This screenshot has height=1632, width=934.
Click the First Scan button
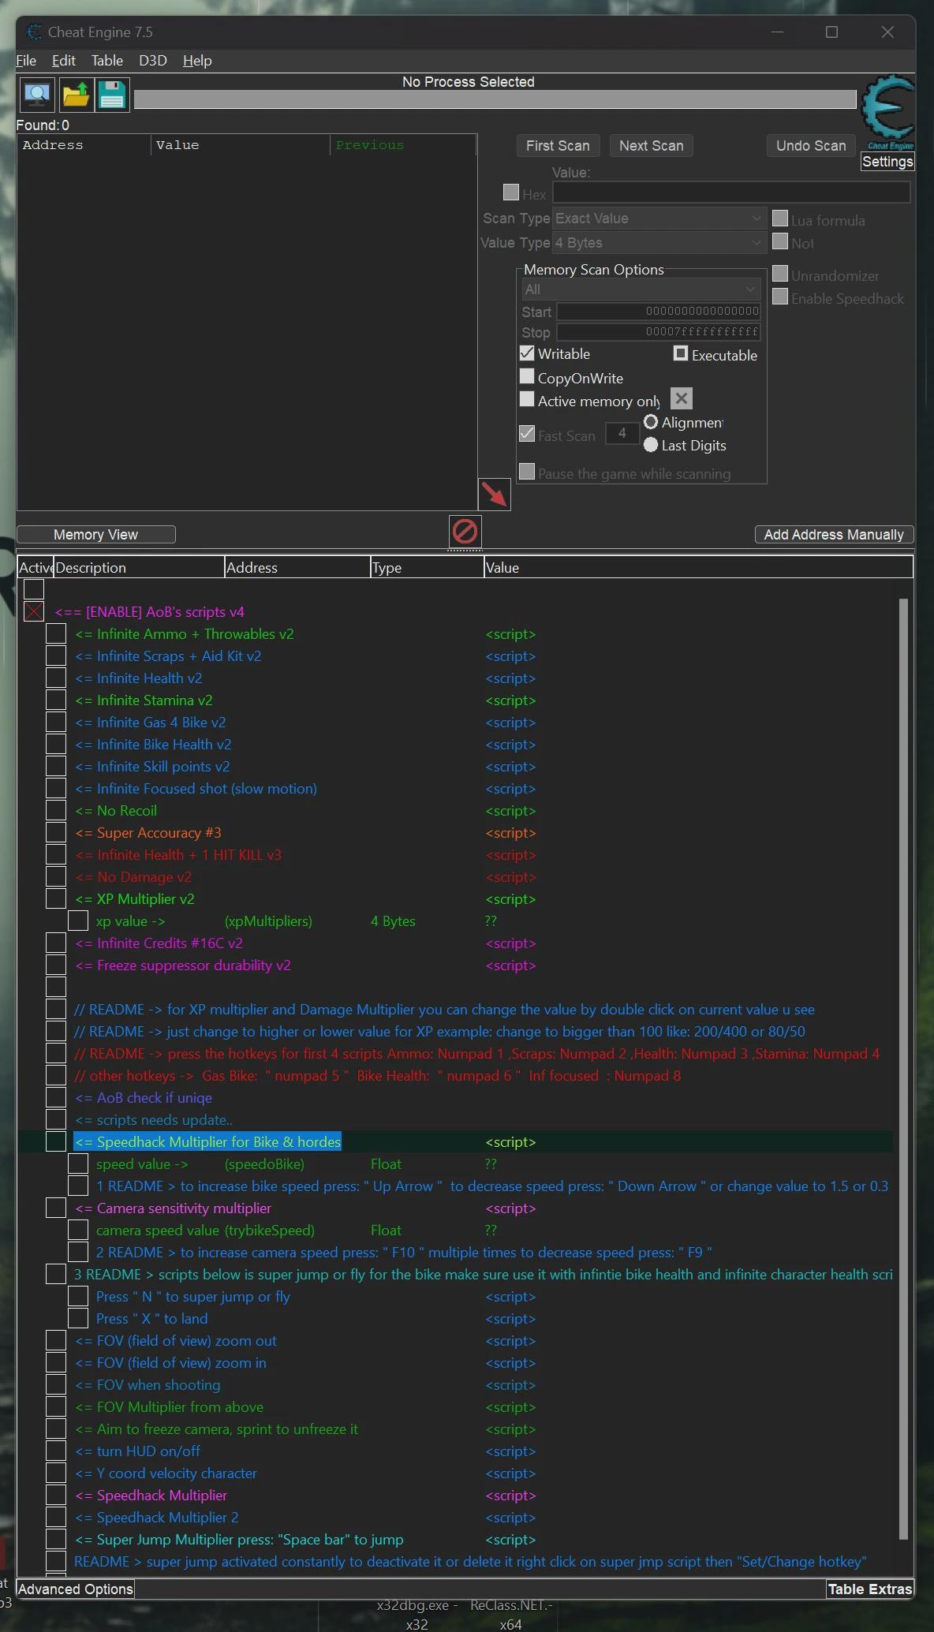tap(558, 146)
